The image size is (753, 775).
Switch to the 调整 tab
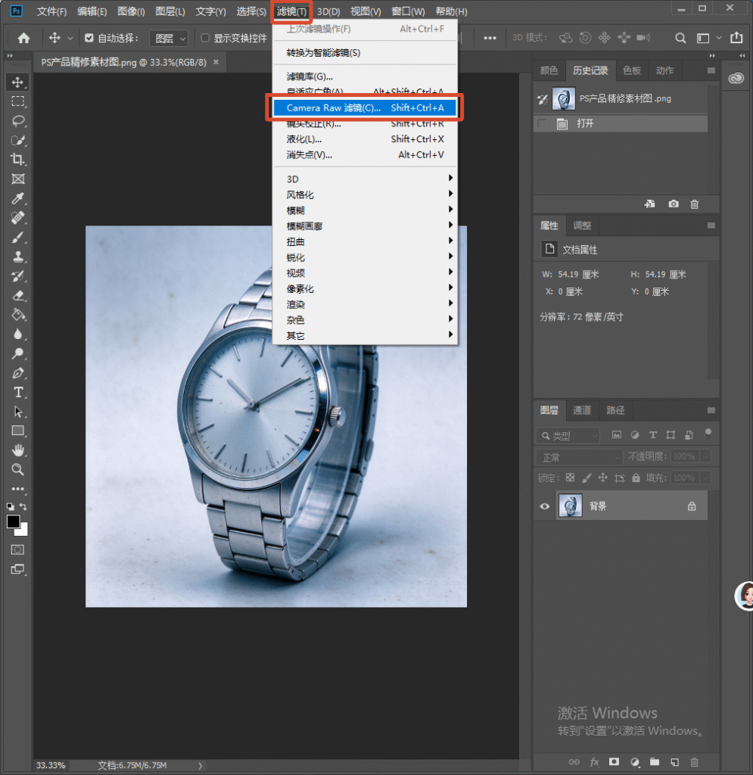click(x=581, y=226)
